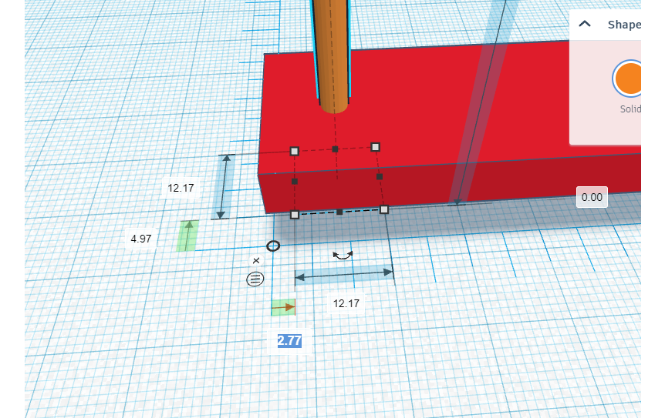Click the curved rotation arrow handle

(343, 255)
